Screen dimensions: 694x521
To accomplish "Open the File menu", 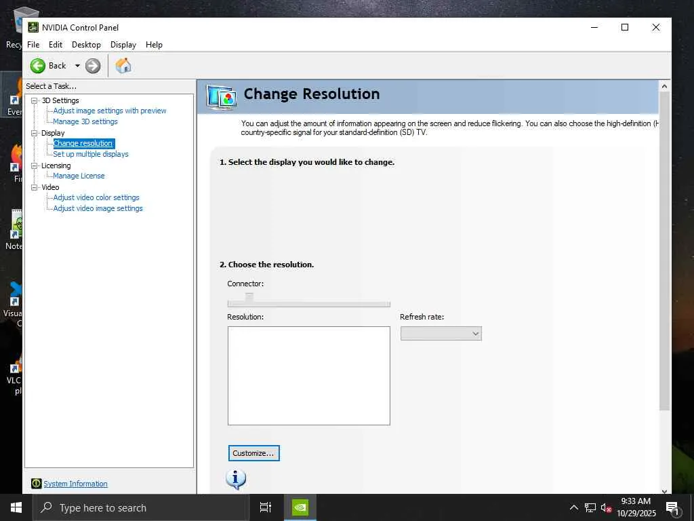I will pyautogui.click(x=33, y=45).
